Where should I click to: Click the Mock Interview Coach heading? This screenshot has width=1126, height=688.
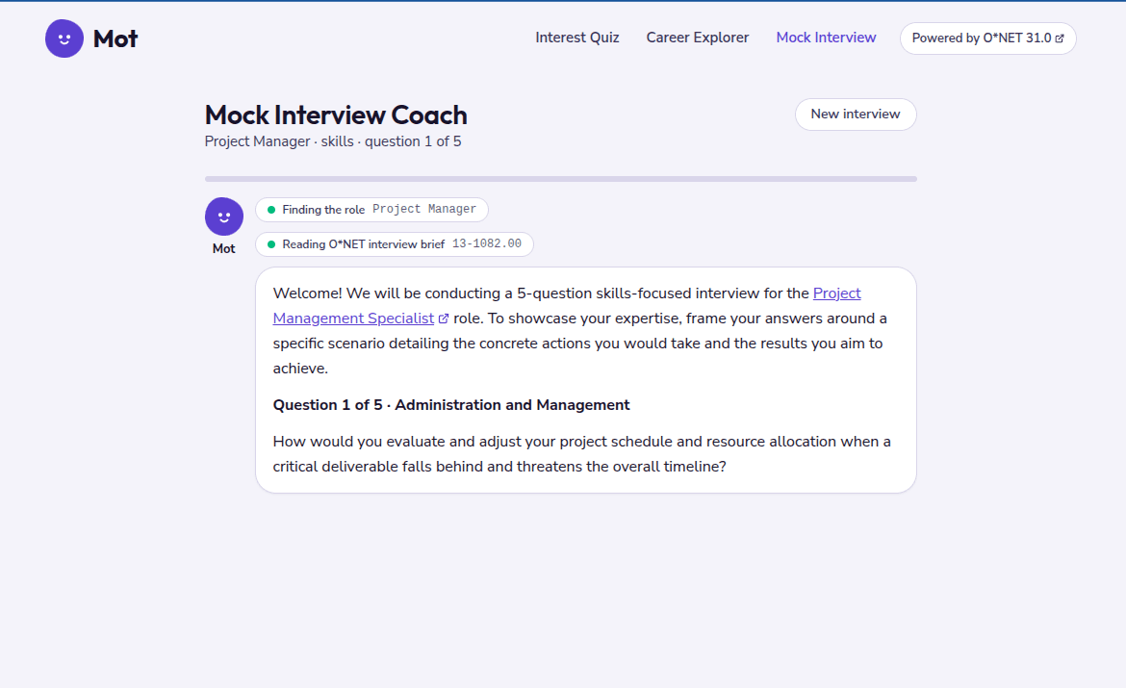(x=336, y=115)
